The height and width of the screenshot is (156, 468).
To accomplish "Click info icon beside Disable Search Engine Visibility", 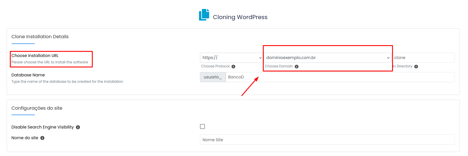I will click(x=78, y=127).
